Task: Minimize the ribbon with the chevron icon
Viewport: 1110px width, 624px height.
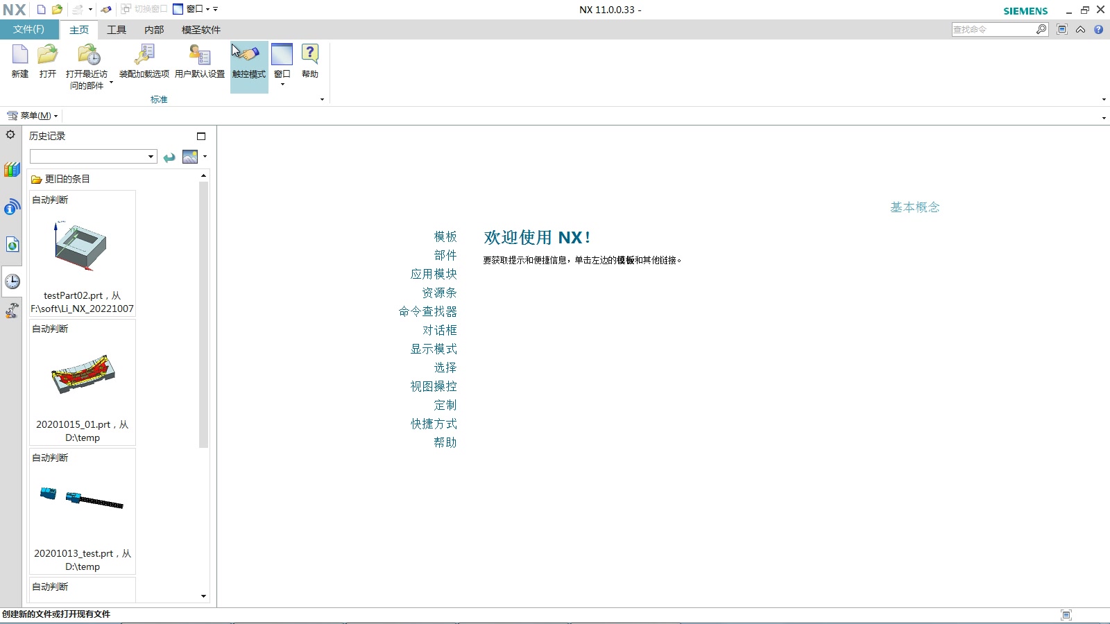Action: 1081,29
